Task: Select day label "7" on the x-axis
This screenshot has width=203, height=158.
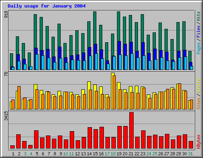Action: [49, 154]
